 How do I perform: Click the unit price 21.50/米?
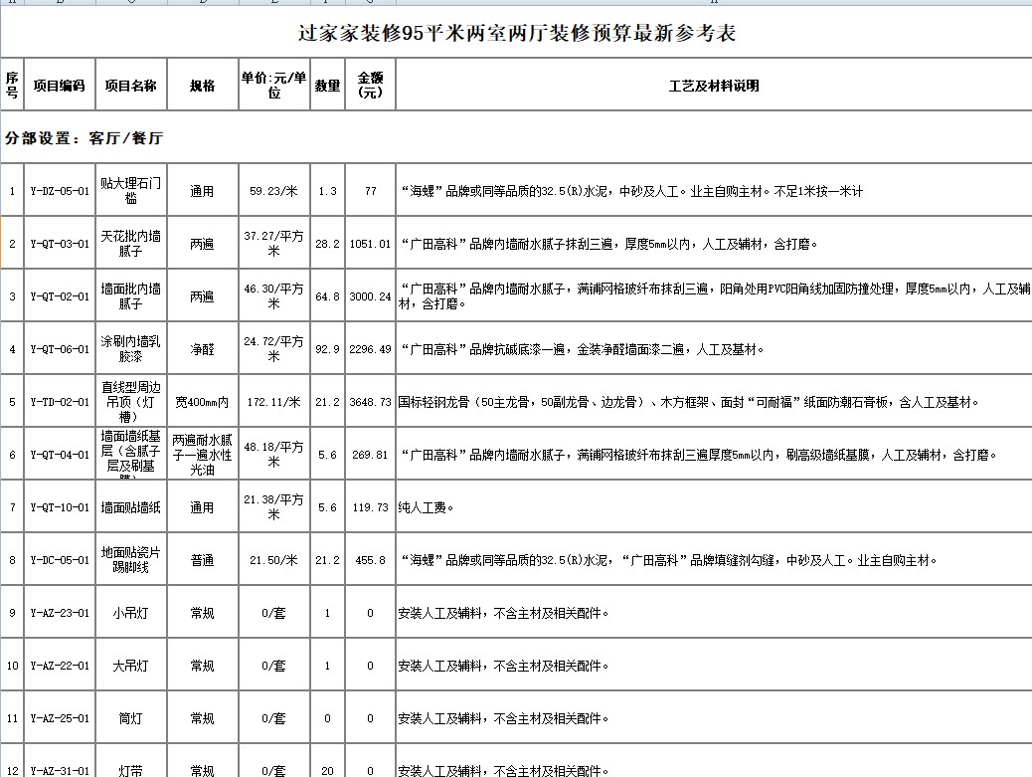pyautogui.click(x=273, y=560)
